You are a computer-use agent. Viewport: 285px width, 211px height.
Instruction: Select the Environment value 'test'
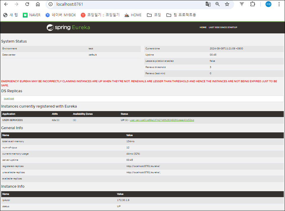(91, 48)
